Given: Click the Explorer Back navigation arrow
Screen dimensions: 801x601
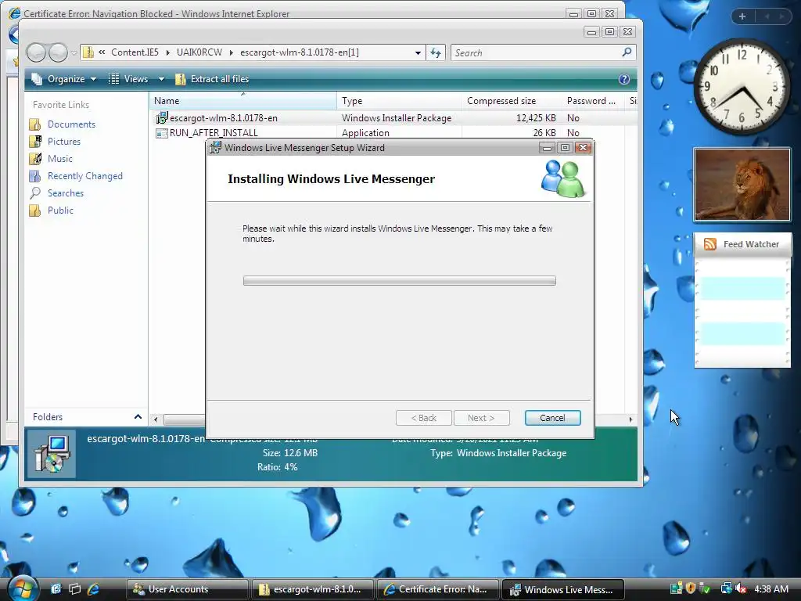Looking at the screenshot, I should click(x=36, y=52).
